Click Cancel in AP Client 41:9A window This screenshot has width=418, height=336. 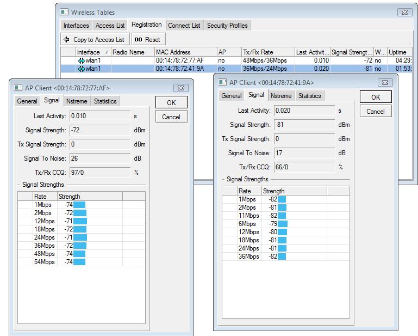[376, 112]
